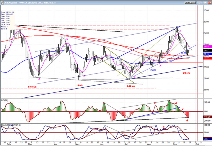Click the StochRSI indicator title

(x=11, y=125)
